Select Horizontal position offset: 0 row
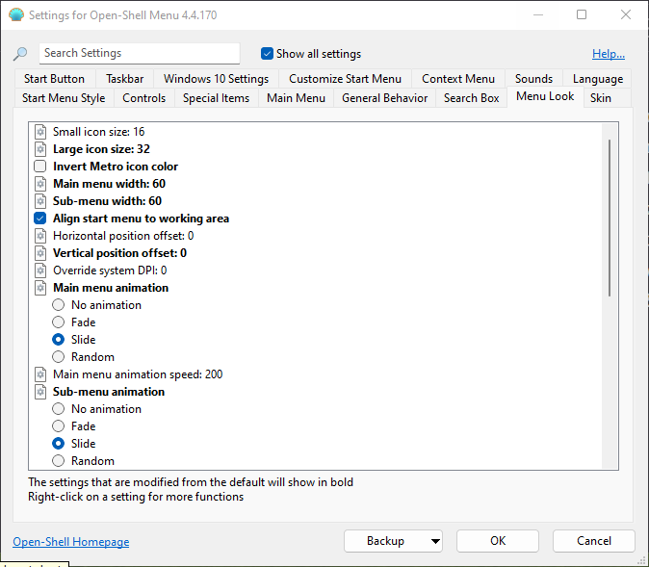 (x=123, y=236)
